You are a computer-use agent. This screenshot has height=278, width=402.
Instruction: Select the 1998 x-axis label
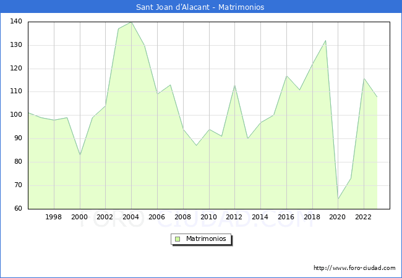tap(54, 217)
